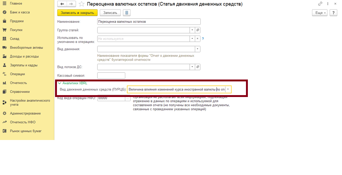Viewport: 342px width, 175px height.
Task: Open the form of the selected Вид потоков ДС
Action: tap(197, 67)
